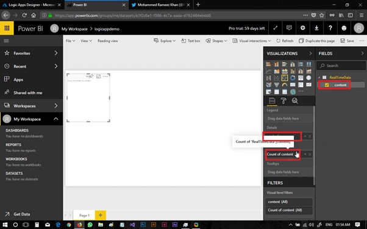The image size is (367, 229).
Task: Open Power BI settings gear
Action: click(x=302, y=28)
